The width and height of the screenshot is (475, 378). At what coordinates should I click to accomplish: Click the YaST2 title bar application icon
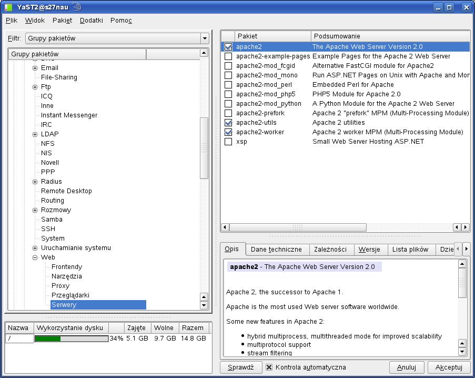[x=8, y=7]
